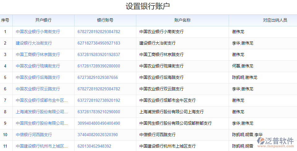Click account number 620130452948392

point(94,146)
